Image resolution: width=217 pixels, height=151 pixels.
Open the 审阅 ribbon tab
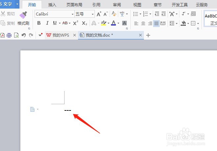(x=117, y=5)
